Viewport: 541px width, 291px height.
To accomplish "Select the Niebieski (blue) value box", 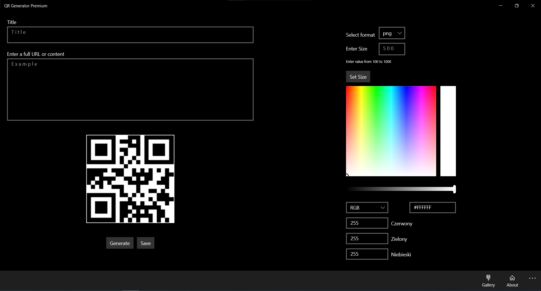I will click(x=367, y=254).
